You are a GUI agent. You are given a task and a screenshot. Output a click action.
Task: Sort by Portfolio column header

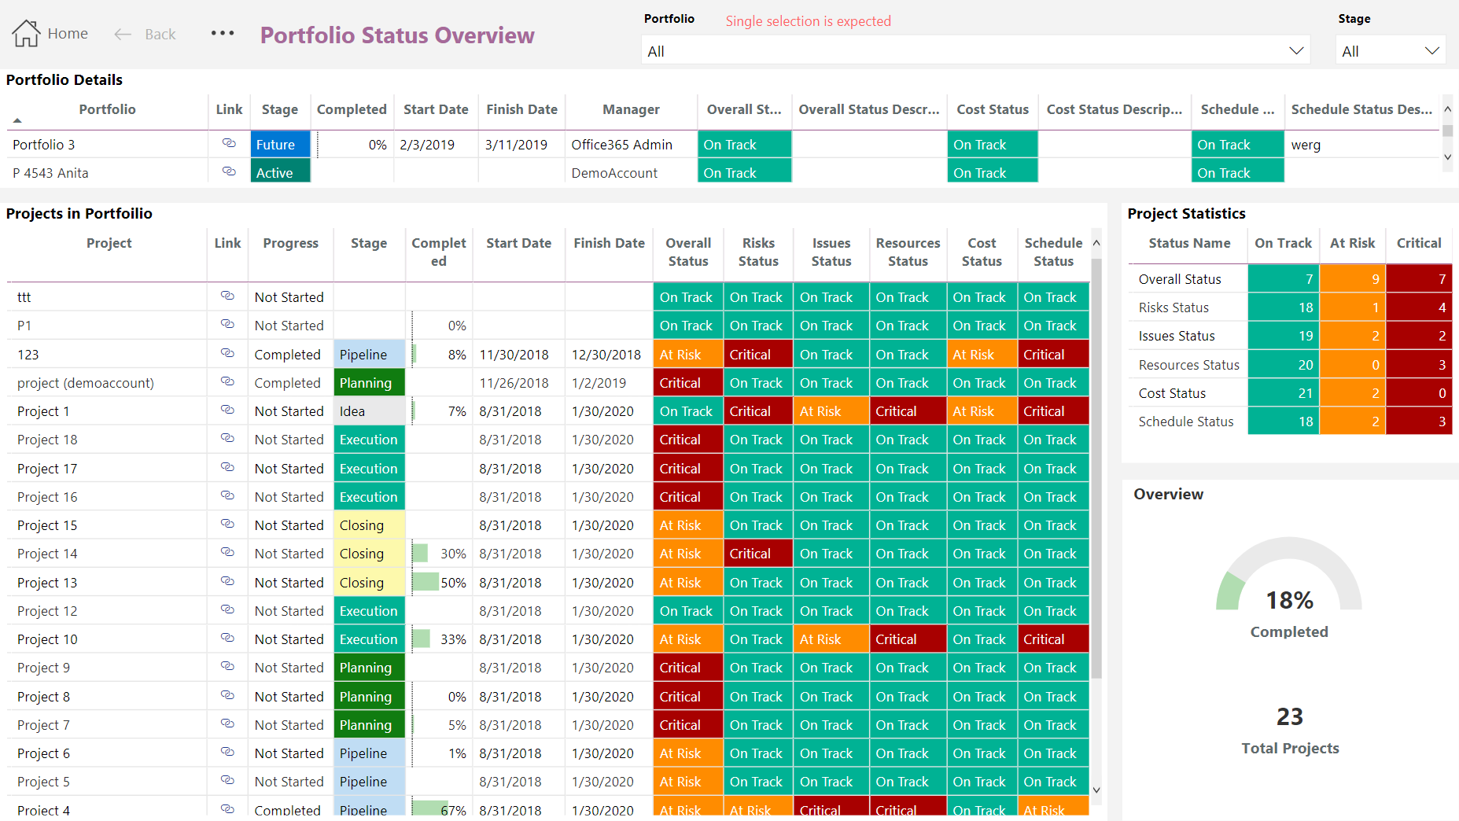click(107, 109)
